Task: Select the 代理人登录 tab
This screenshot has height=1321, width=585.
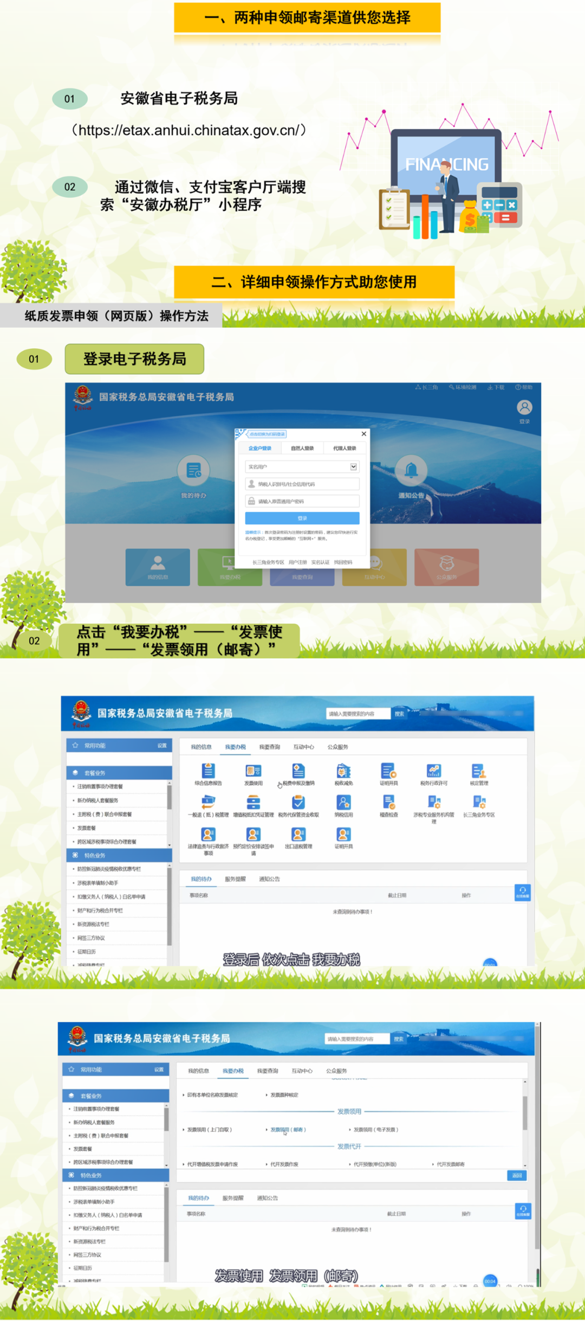Action: click(344, 448)
